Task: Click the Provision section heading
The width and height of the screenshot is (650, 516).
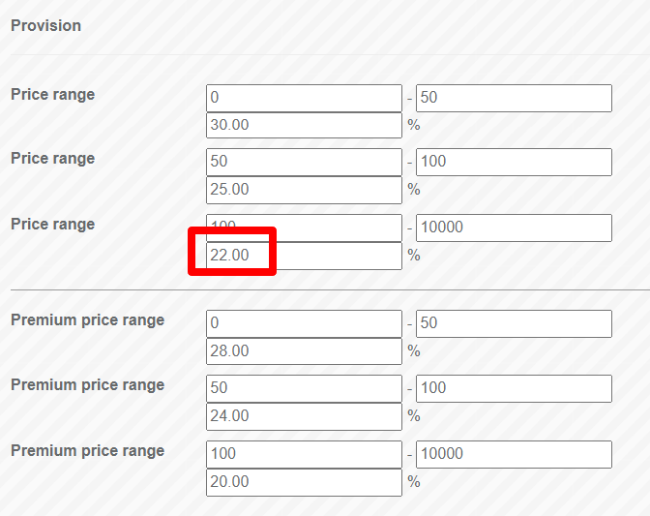Action: click(45, 26)
